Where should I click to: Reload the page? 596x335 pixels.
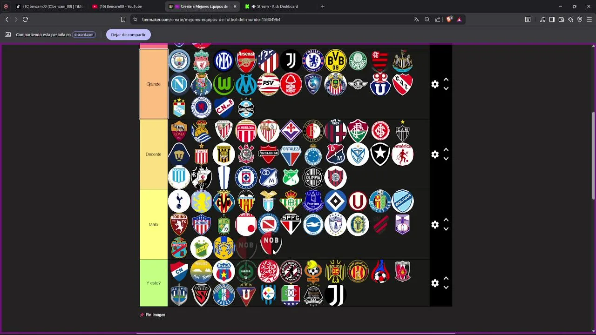[25, 20]
